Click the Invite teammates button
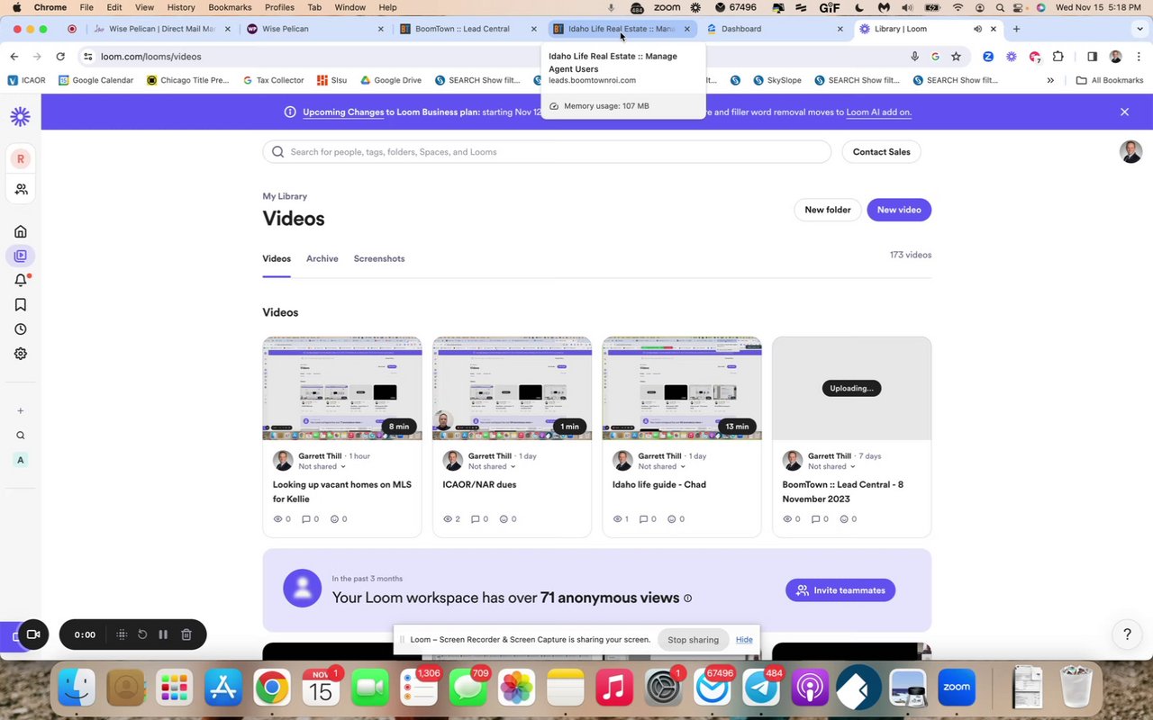 point(840,590)
